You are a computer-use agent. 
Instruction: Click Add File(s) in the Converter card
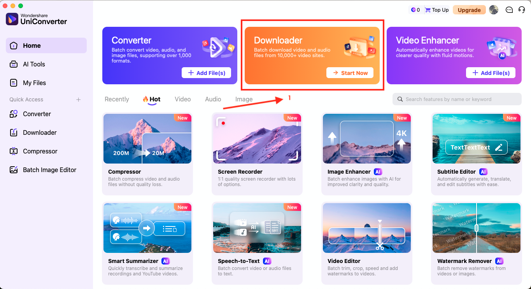[206, 73]
